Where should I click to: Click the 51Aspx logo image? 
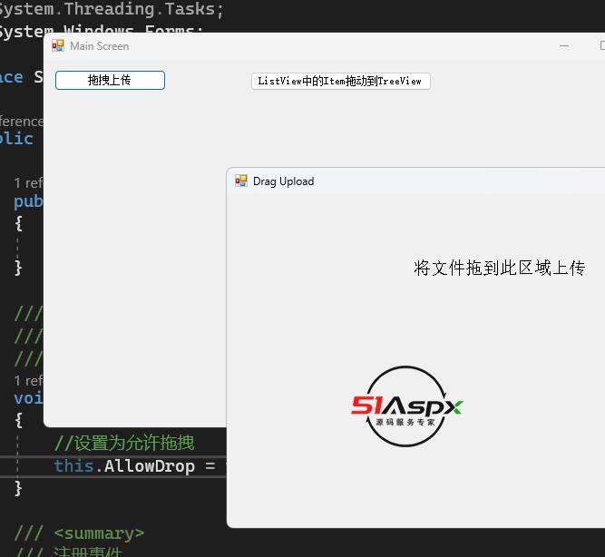pyautogui.click(x=406, y=406)
